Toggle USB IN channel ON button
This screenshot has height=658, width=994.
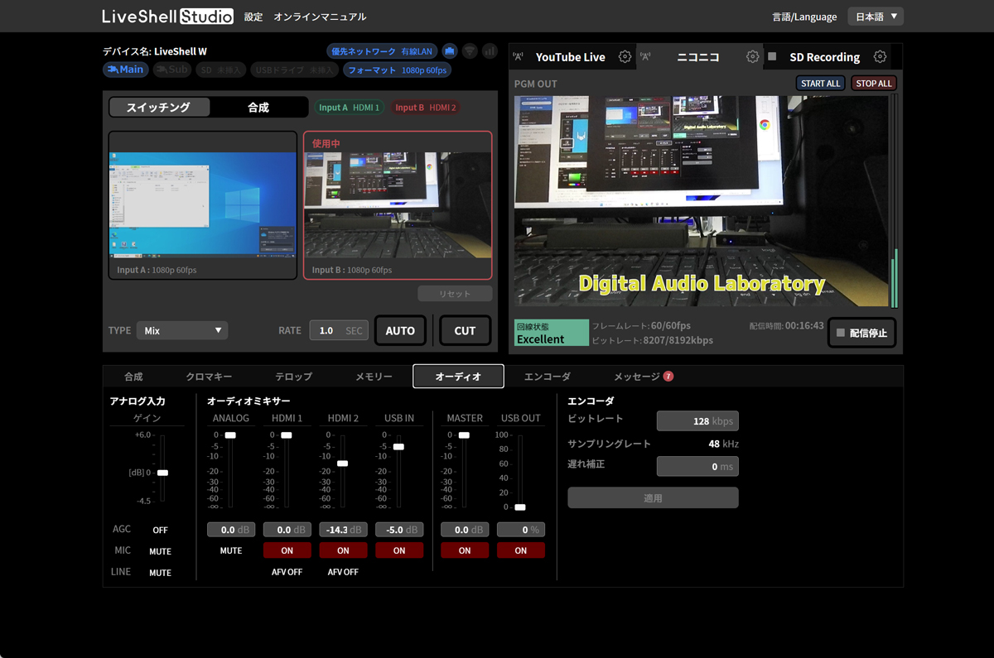pyautogui.click(x=399, y=550)
